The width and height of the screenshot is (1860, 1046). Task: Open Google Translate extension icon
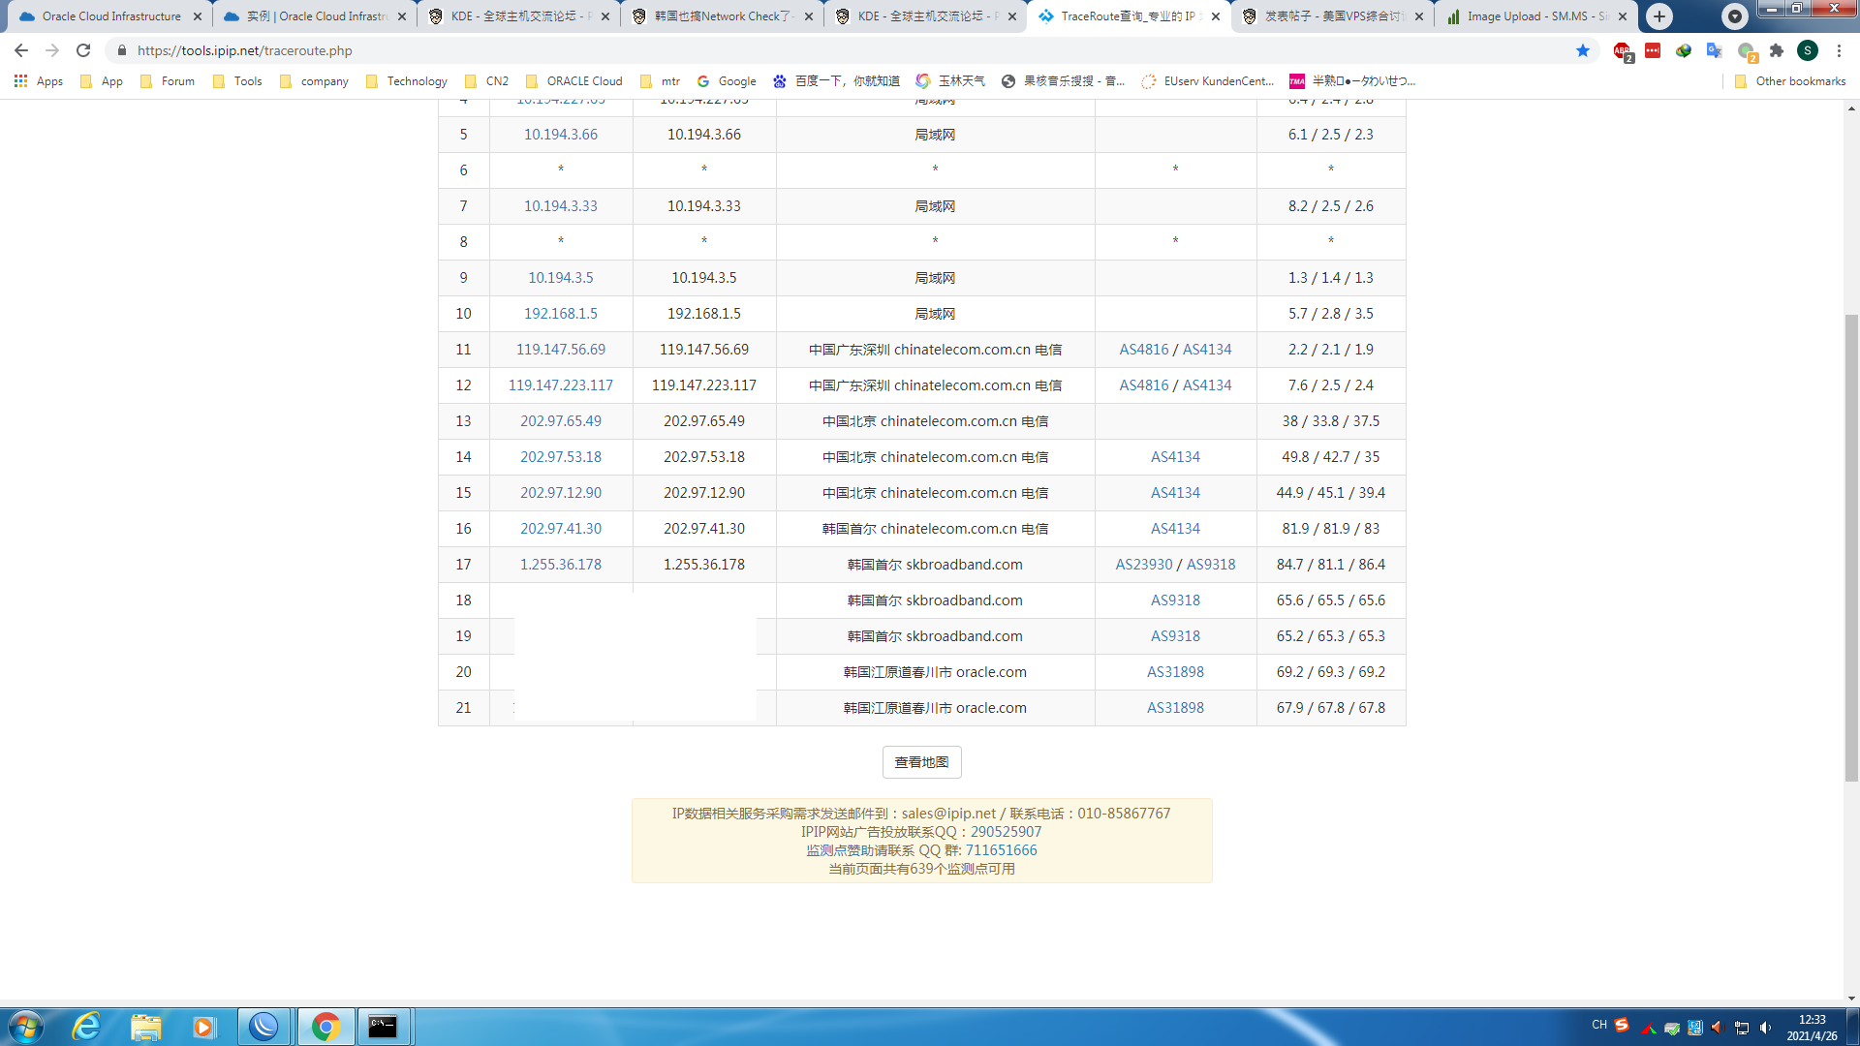[1715, 50]
